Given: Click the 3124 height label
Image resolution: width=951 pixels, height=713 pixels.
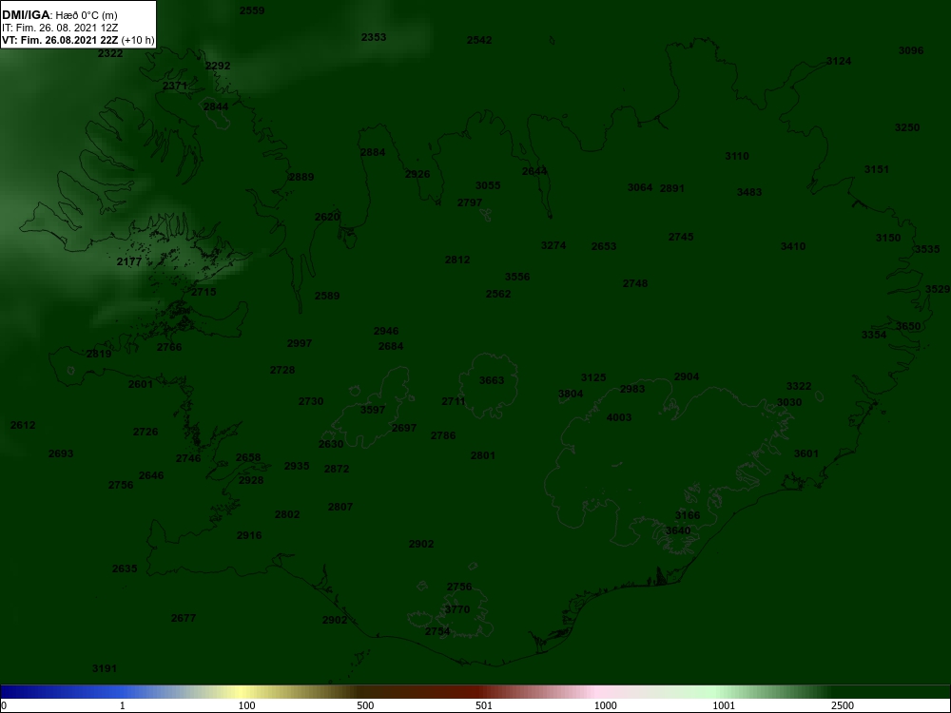Looking at the screenshot, I should tap(839, 61).
